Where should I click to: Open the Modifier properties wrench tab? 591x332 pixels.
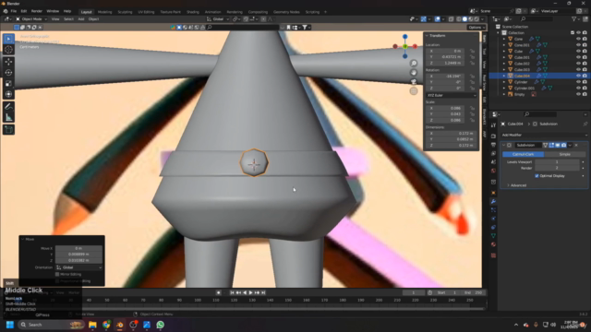click(493, 201)
